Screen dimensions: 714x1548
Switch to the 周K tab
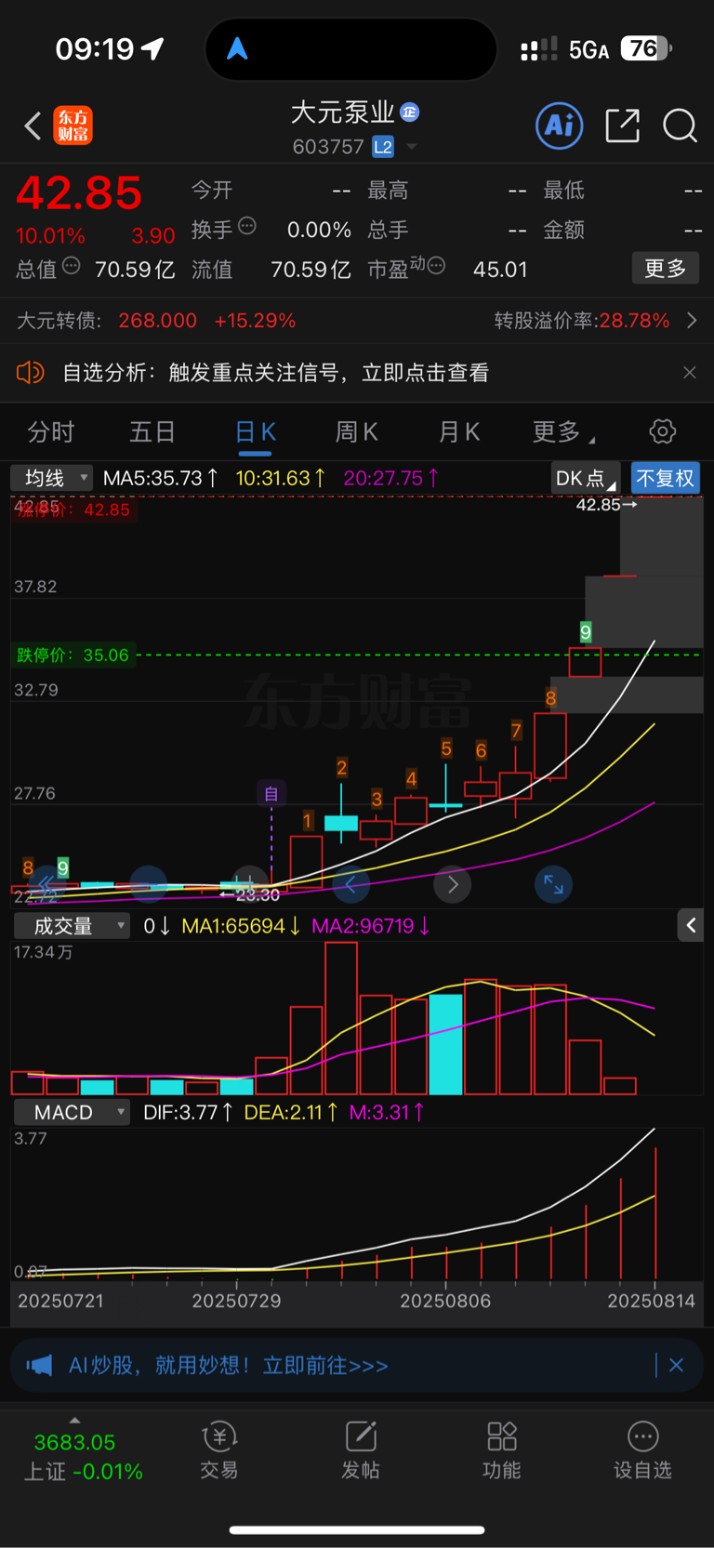point(357,432)
